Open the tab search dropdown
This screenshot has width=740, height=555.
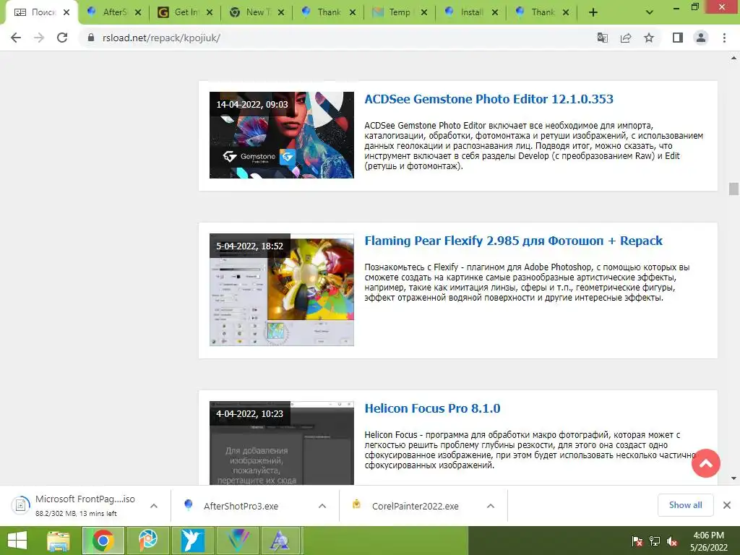tap(650, 12)
